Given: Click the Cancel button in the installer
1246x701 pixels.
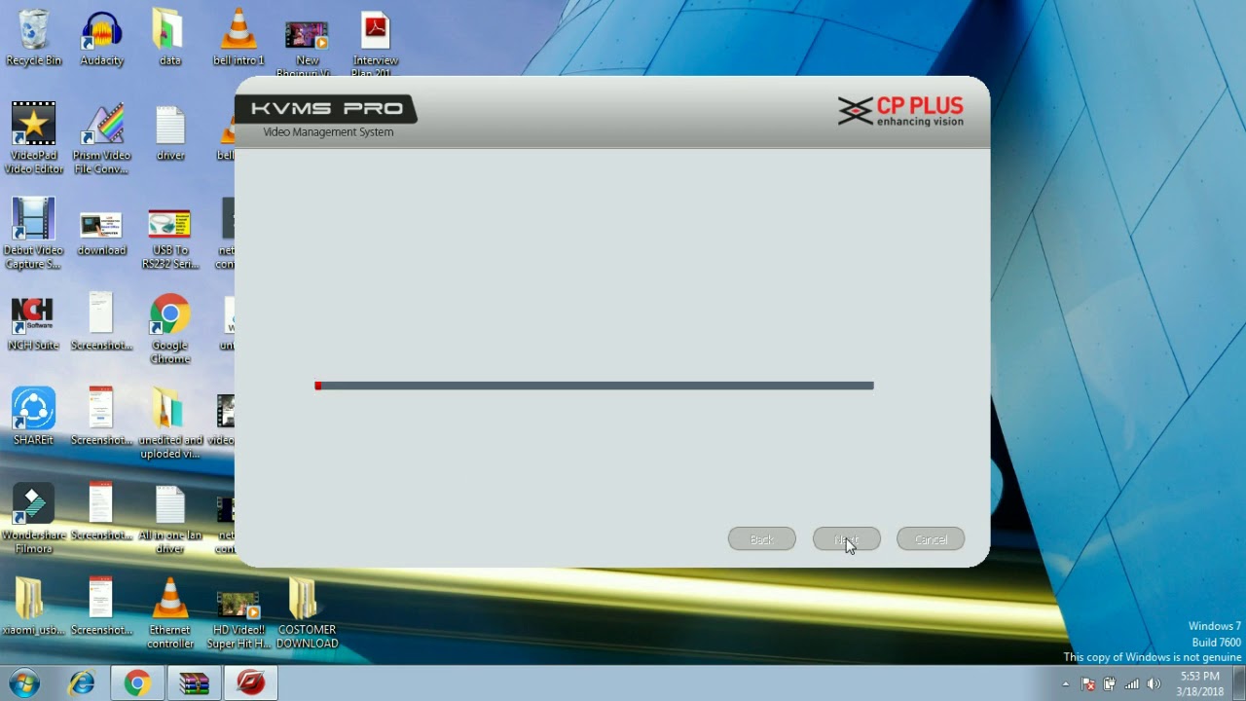Looking at the screenshot, I should pos(931,539).
